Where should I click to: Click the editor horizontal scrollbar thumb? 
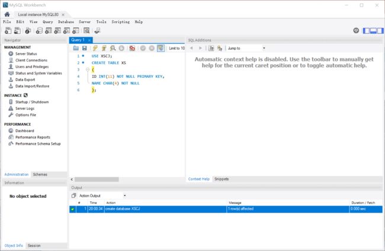pyautogui.click(x=97, y=180)
